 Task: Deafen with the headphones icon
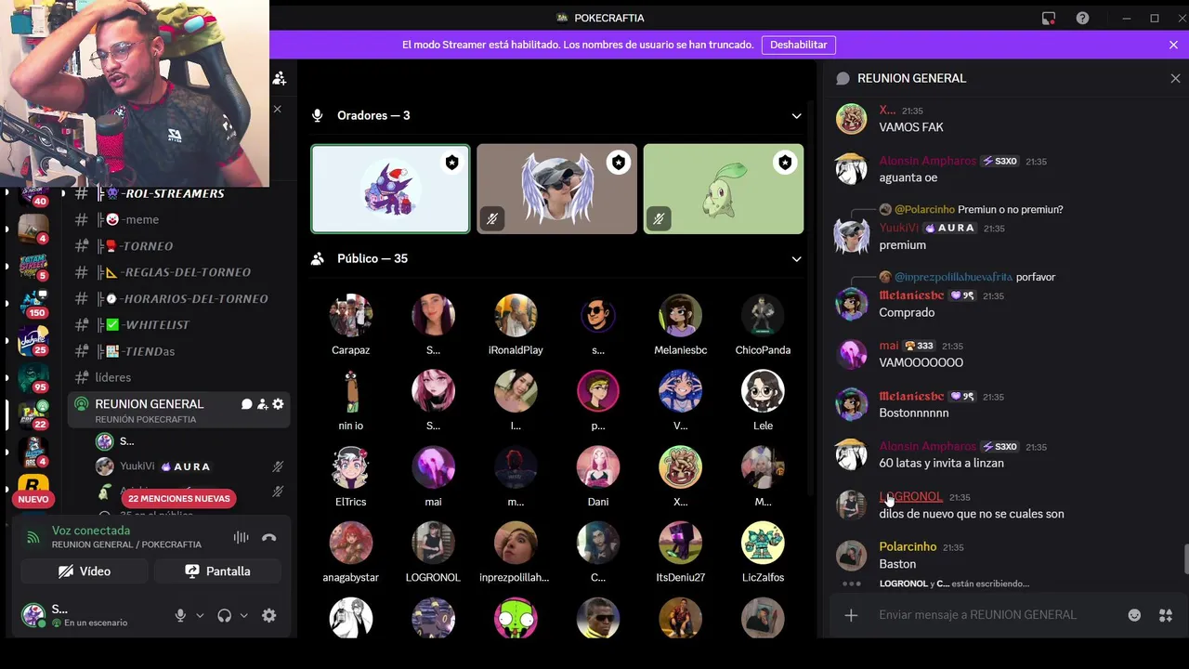tap(224, 615)
